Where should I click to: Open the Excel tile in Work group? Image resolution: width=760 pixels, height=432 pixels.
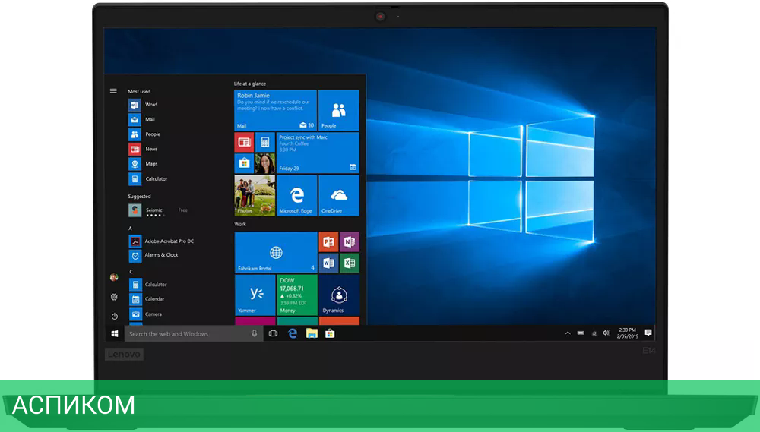click(x=350, y=263)
